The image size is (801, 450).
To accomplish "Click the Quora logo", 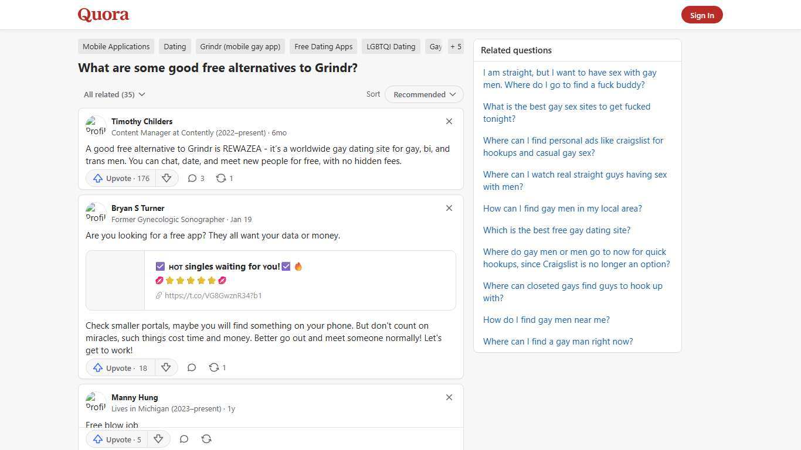I will (x=103, y=14).
